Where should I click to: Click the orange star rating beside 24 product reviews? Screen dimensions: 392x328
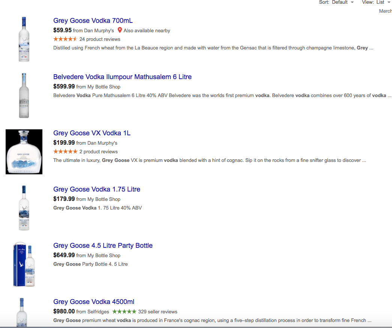[x=65, y=39]
